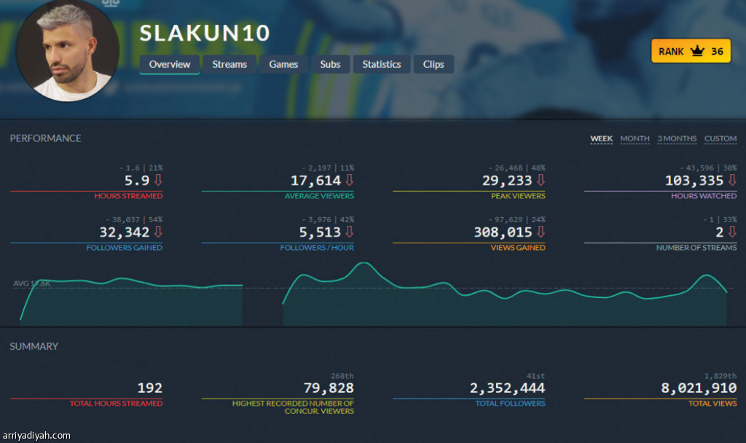Select the 3 MONTHS time range
The height and width of the screenshot is (443, 746).
pos(677,138)
